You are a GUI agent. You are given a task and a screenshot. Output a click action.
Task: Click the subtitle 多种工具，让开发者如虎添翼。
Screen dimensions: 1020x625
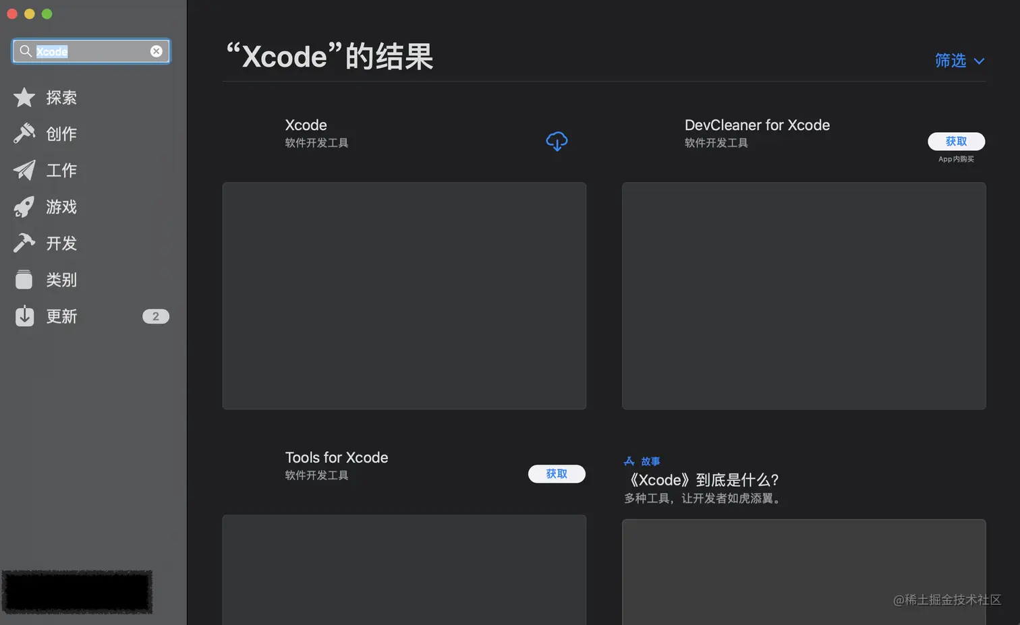(x=704, y=498)
